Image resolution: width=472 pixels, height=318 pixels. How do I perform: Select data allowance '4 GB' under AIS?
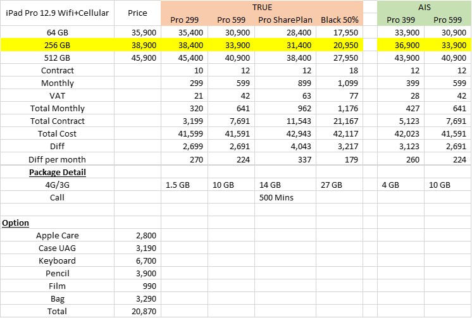[x=401, y=185]
